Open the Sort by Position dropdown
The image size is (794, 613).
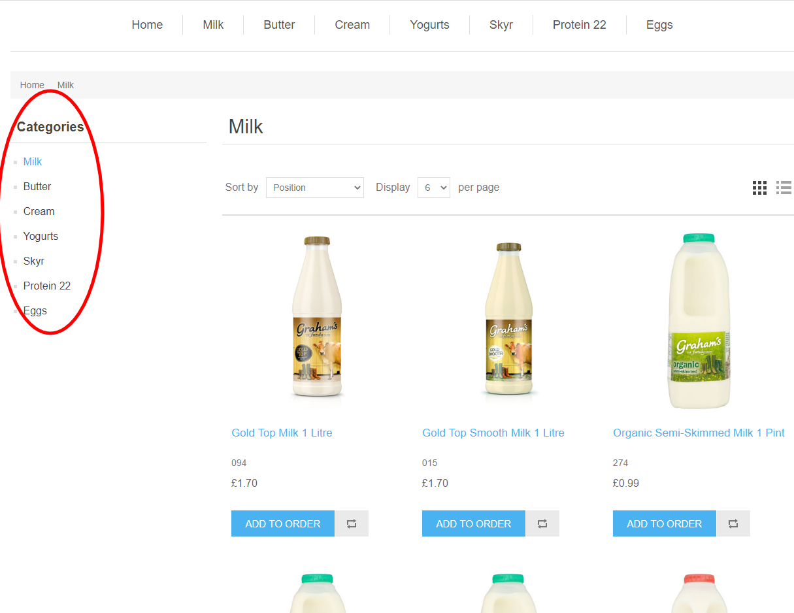click(x=315, y=188)
